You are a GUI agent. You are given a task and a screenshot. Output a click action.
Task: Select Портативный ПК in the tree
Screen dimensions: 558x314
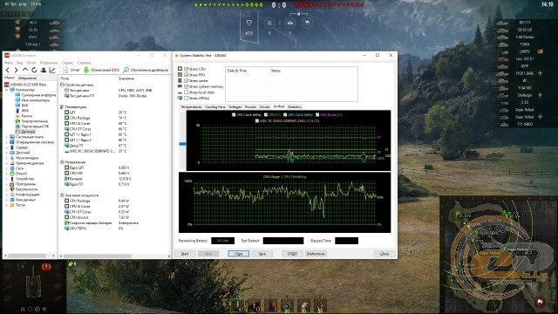31,126
